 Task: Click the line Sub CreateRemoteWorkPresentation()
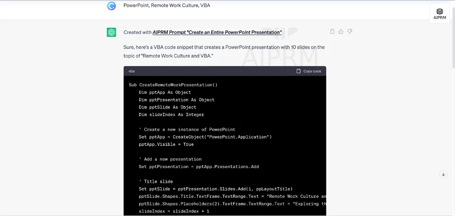coord(173,85)
